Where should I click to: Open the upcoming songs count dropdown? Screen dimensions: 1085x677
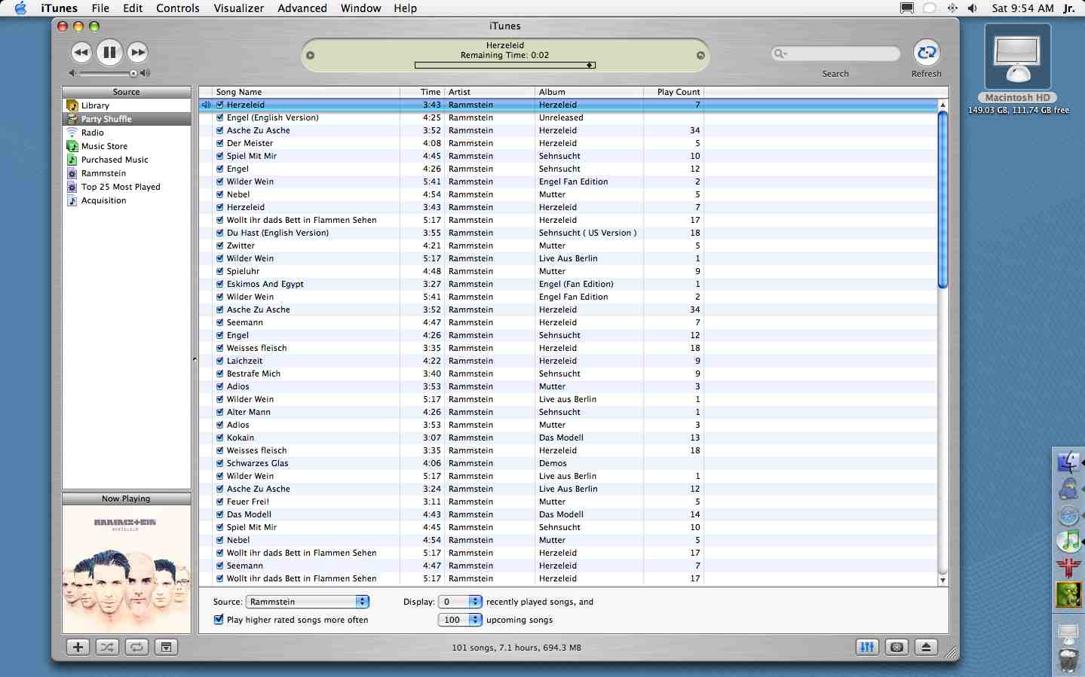coord(460,620)
